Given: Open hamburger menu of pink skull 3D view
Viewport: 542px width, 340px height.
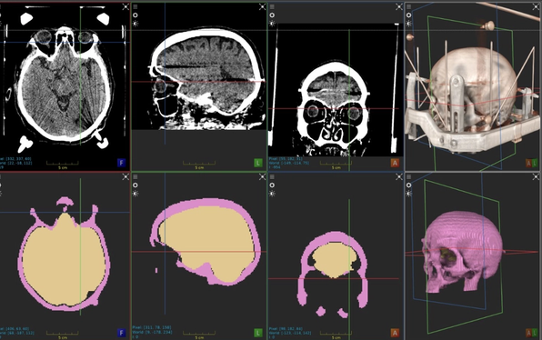Looking at the screenshot, I should pyautogui.click(x=409, y=177).
